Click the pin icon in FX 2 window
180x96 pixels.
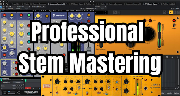pos(90,1)
